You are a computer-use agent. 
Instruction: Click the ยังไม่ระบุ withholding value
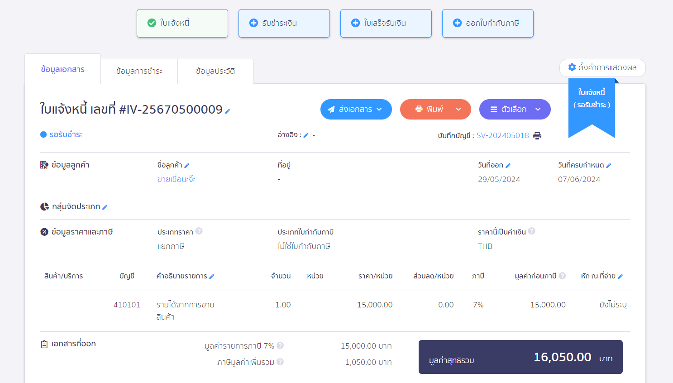[x=613, y=305]
